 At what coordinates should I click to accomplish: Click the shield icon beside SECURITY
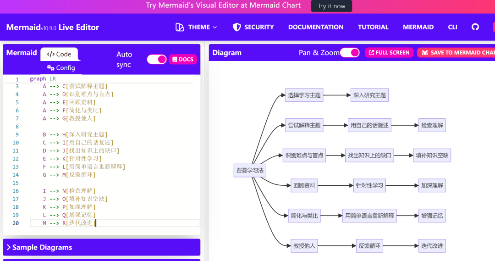(x=237, y=27)
